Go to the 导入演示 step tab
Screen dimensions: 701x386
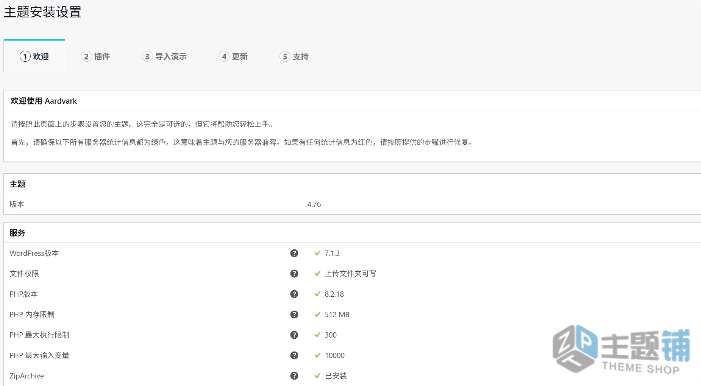(x=164, y=56)
